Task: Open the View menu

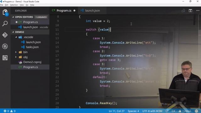Action: coord(22,5)
